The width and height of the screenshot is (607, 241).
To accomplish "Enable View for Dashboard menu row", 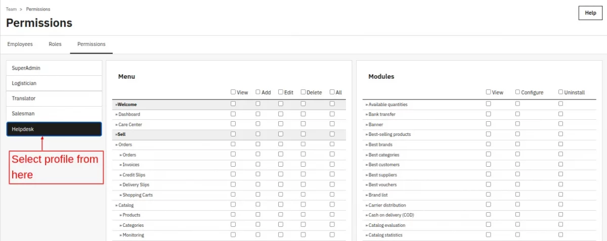I will pos(233,114).
